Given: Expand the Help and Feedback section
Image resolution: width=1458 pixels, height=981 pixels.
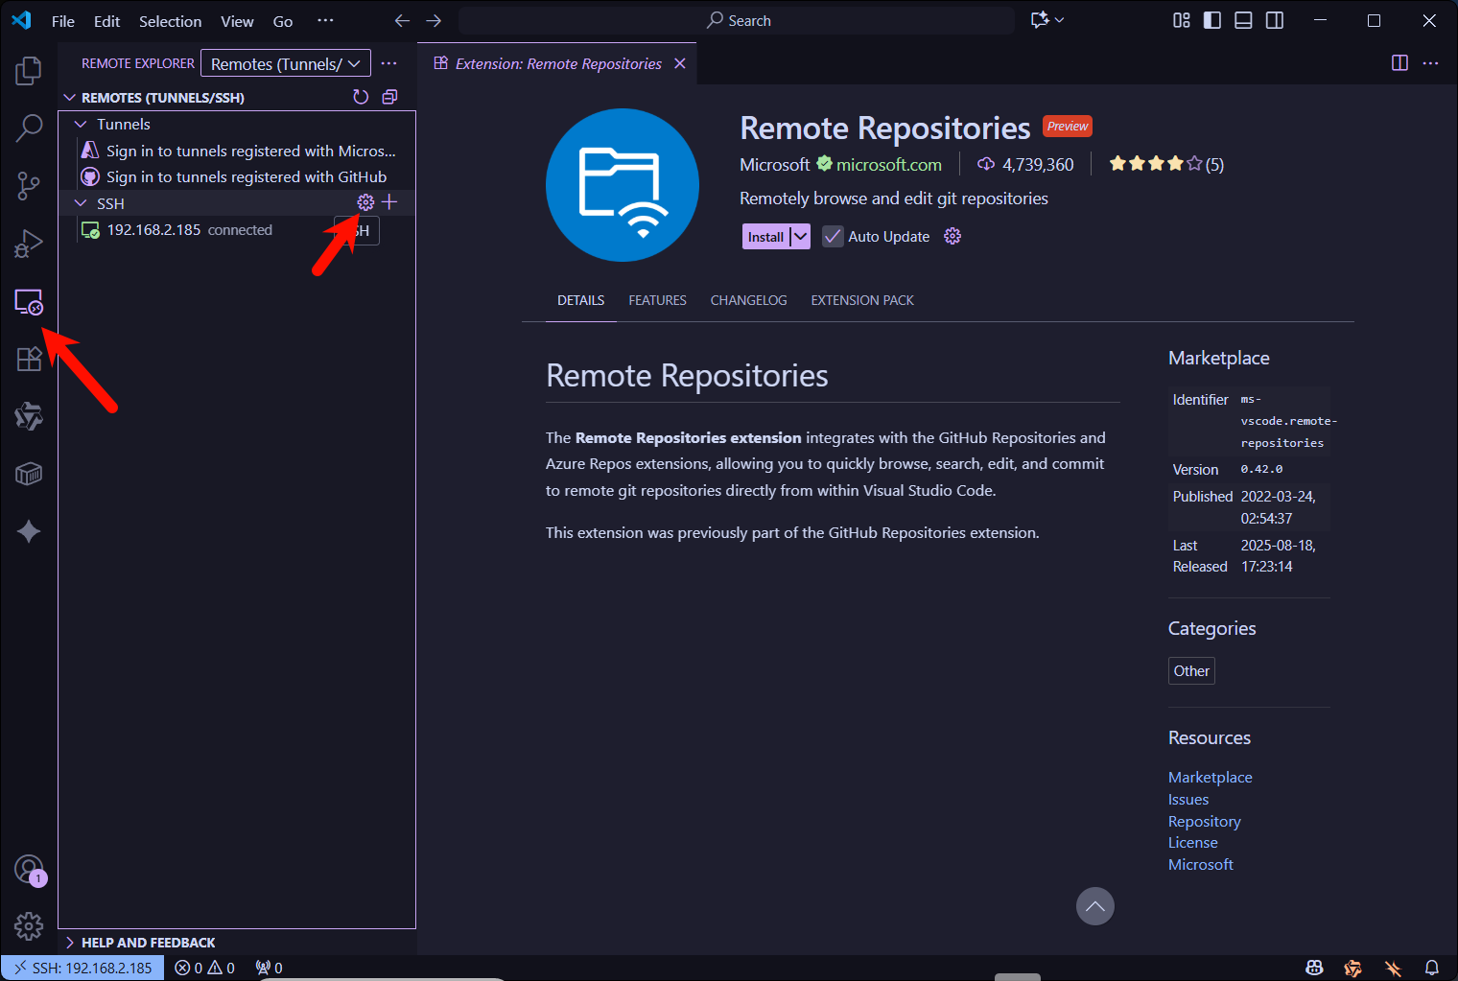Looking at the screenshot, I should 71,943.
